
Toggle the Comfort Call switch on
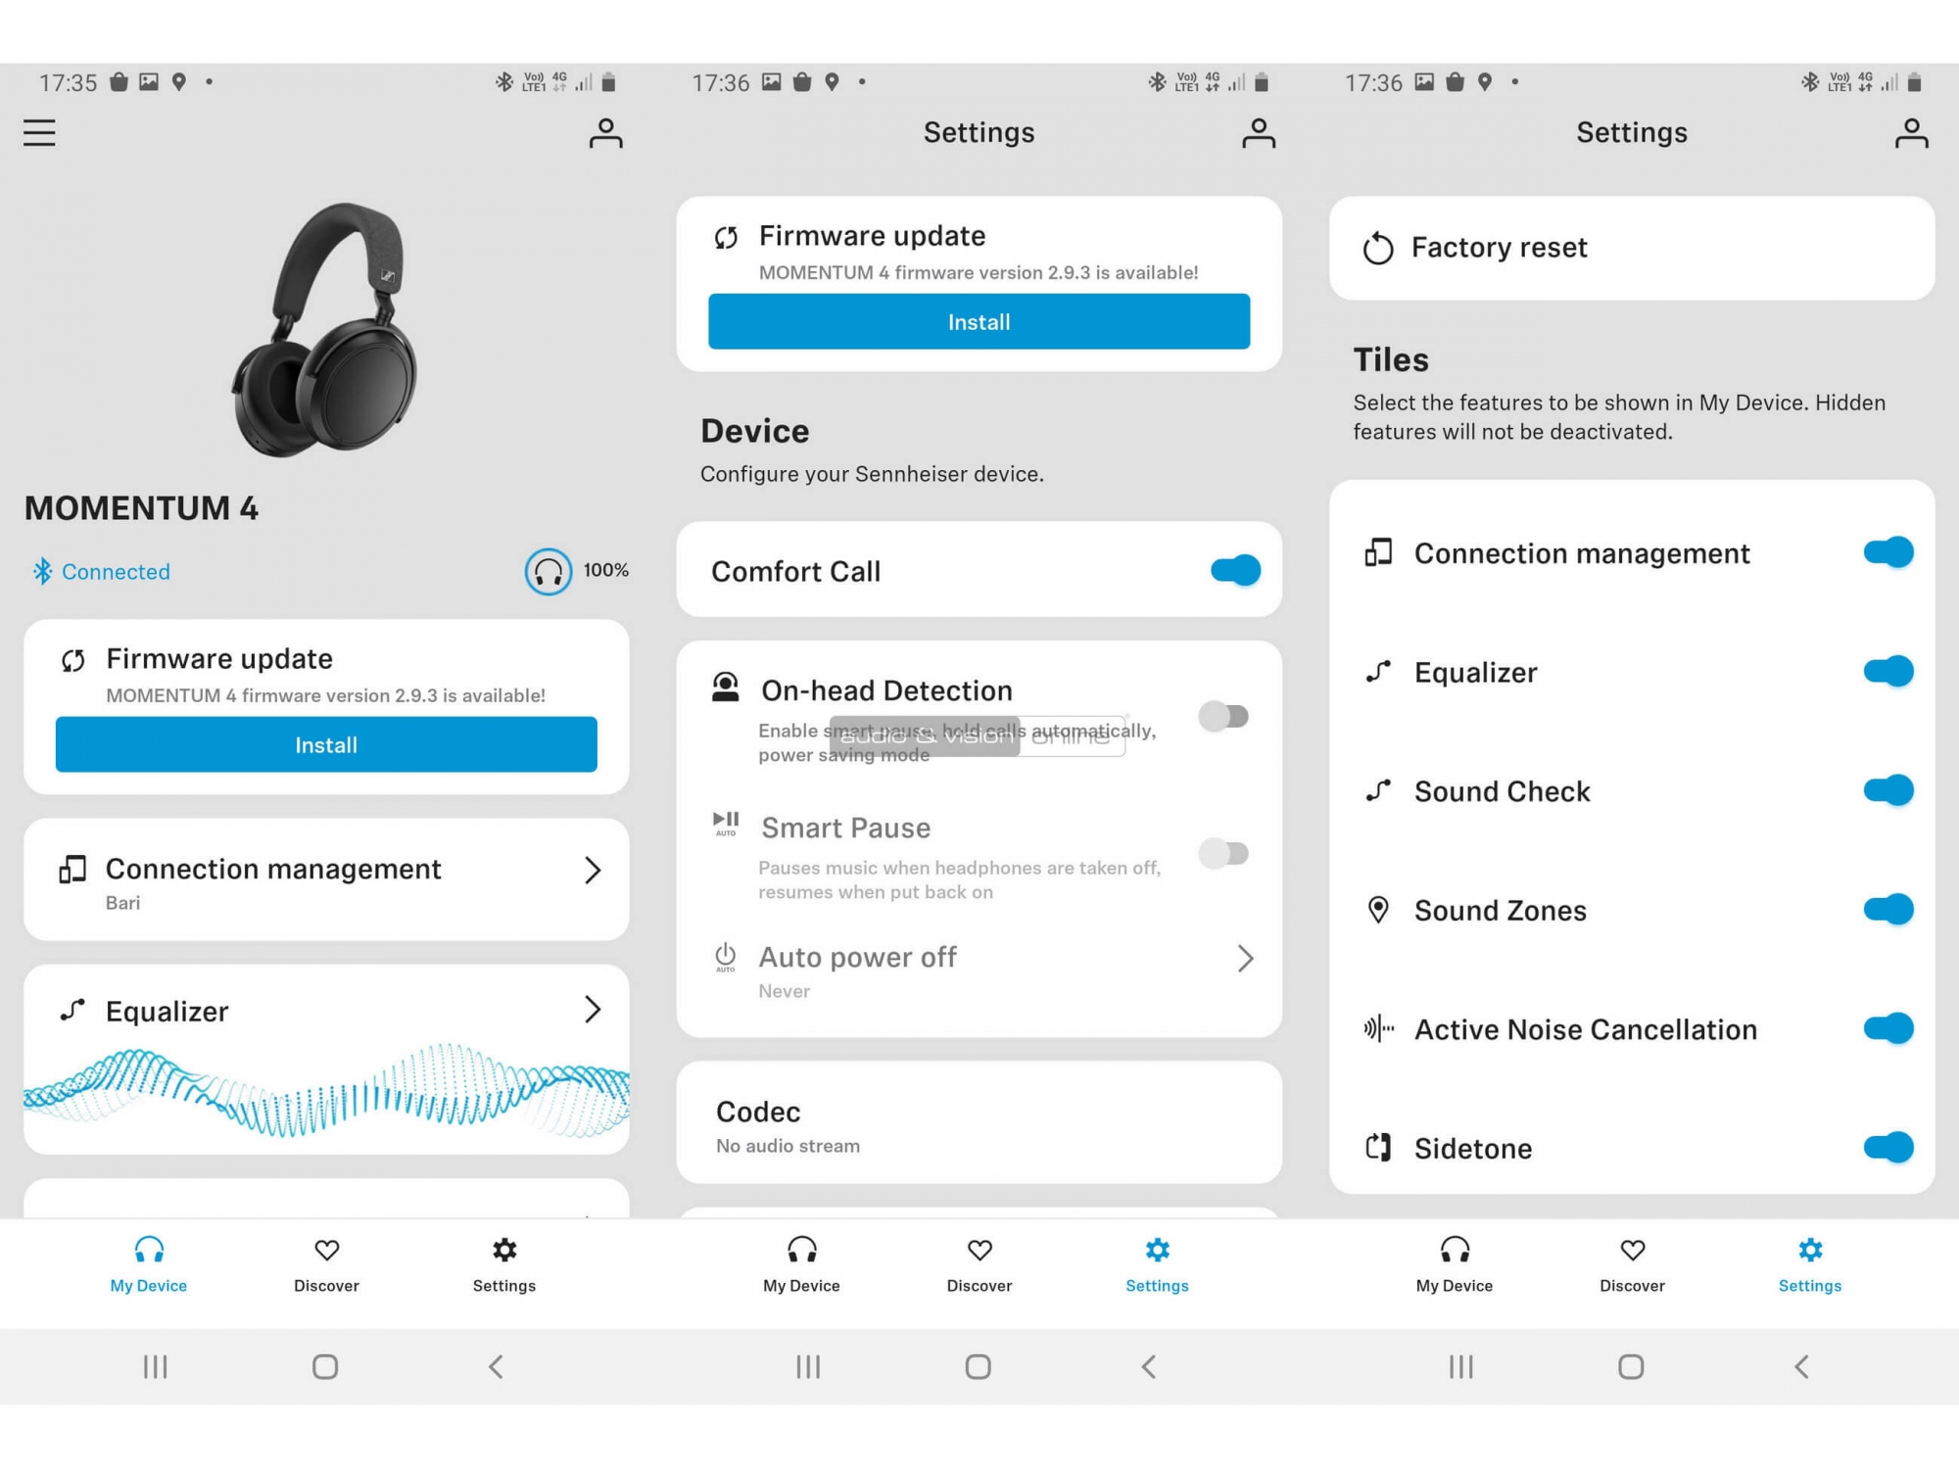click(x=1234, y=571)
